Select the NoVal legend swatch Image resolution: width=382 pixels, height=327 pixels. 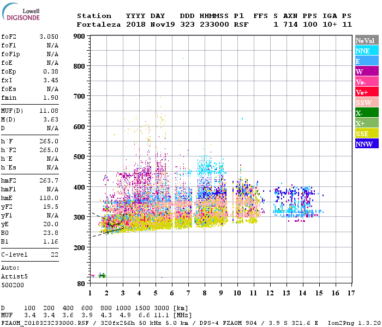[x=367, y=40]
